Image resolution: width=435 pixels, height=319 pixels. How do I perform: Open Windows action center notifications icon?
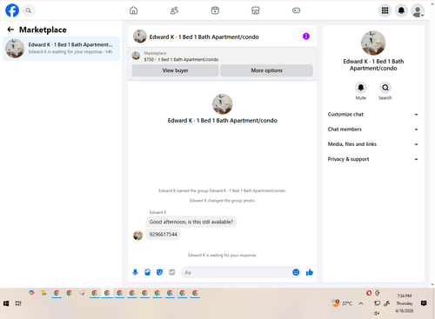coord(424,303)
